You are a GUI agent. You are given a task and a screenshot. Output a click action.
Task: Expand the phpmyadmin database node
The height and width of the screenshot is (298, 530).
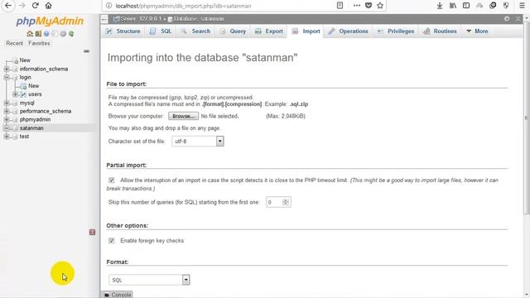point(7,119)
